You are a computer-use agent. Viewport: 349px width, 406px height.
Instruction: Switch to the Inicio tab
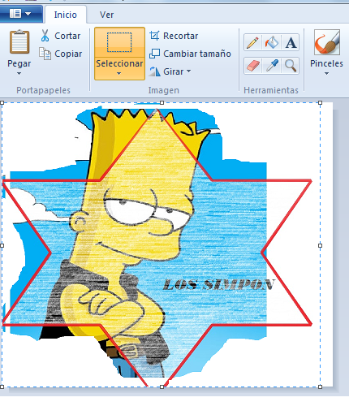(x=66, y=15)
